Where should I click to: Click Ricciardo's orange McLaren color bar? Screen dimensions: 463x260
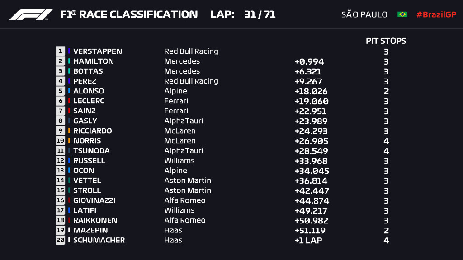click(69, 131)
